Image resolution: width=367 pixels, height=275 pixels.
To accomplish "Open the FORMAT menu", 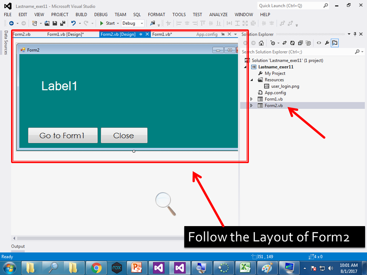I will click(x=156, y=15).
